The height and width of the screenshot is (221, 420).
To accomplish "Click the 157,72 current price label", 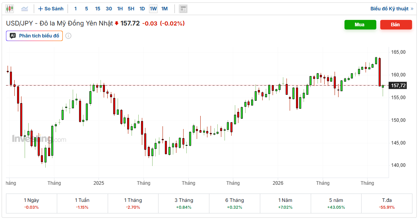I will 398,86.
